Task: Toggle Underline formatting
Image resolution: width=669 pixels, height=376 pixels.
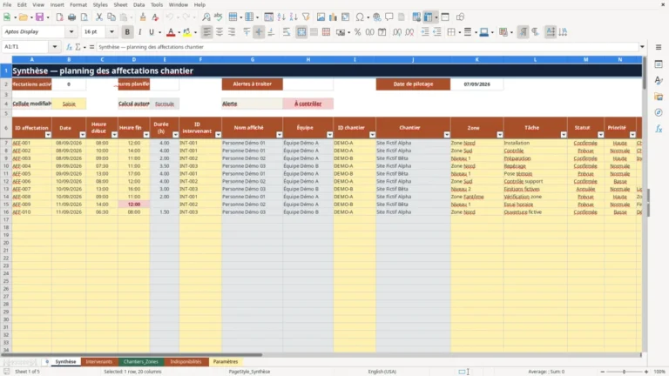Action: click(152, 32)
